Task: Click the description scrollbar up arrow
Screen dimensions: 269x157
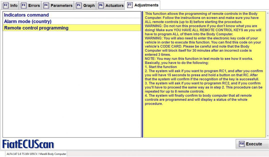Action: coord(268,13)
